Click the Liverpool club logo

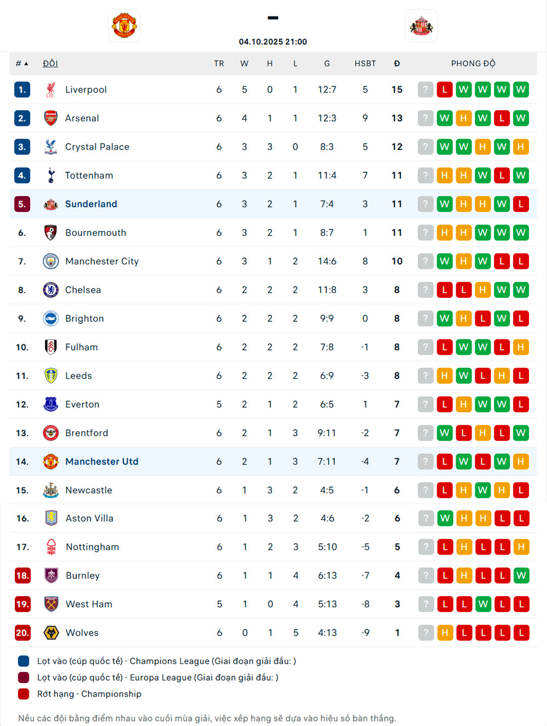(x=51, y=90)
